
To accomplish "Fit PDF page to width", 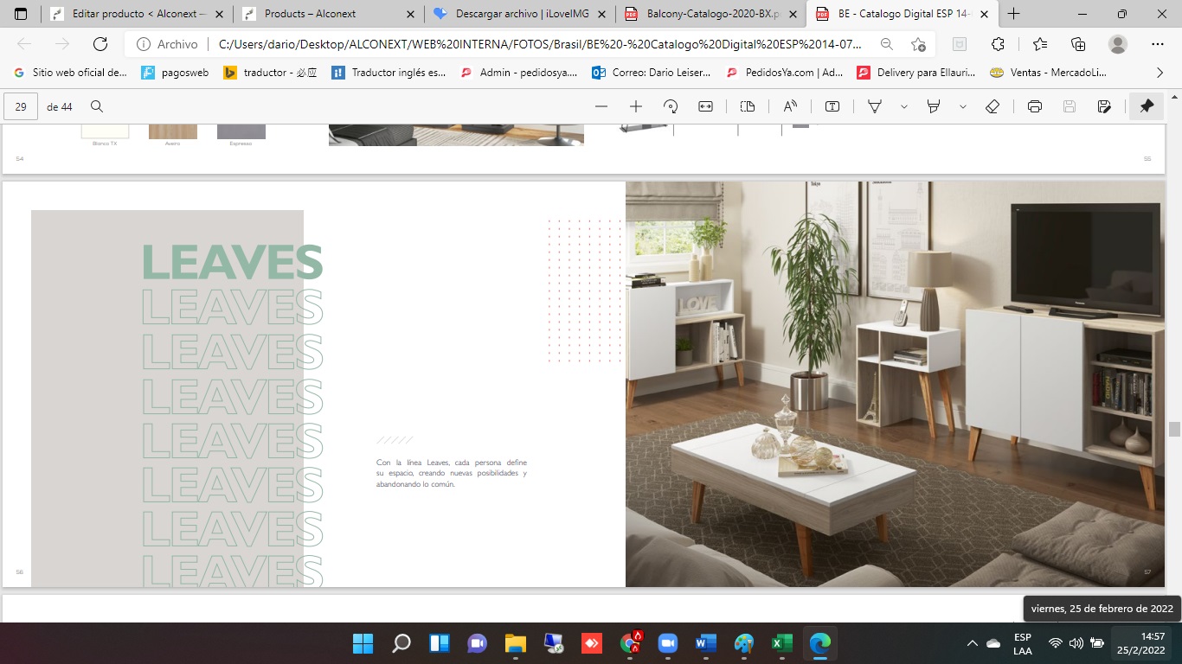I will [705, 106].
